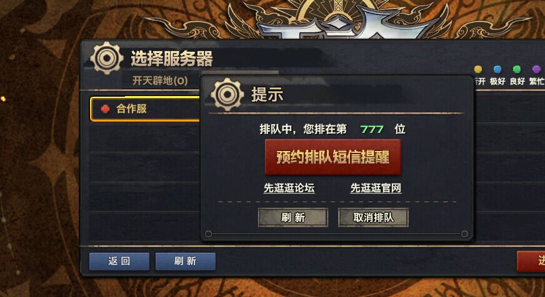545x297 pixels.
Task: Click the red status dot on 合作服
Action: [x=105, y=109]
